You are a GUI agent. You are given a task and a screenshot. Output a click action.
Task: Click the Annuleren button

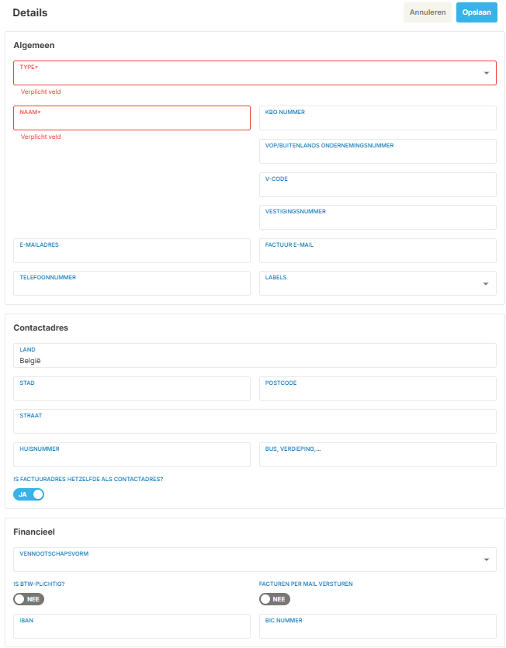[x=428, y=12]
